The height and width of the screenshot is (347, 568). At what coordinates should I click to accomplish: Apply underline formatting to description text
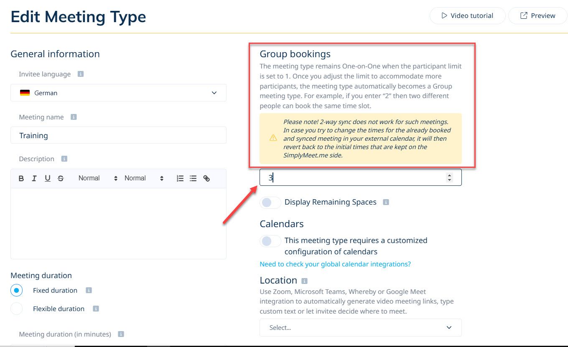tap(47, 178)
